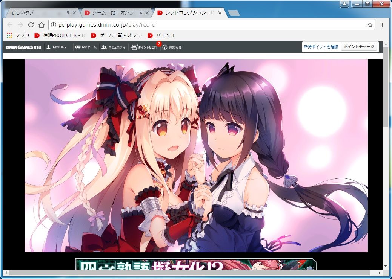Go to the browser home page icon
Image resolution: width=392 pixels, height=279 pixels.
(x=42, y=25)
